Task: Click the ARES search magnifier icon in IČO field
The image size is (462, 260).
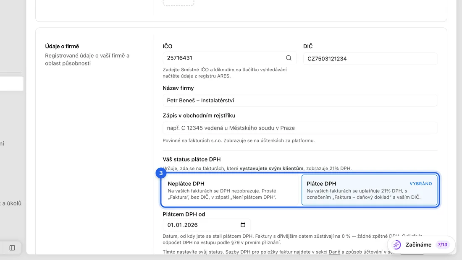Action: (x=289, y=58)
